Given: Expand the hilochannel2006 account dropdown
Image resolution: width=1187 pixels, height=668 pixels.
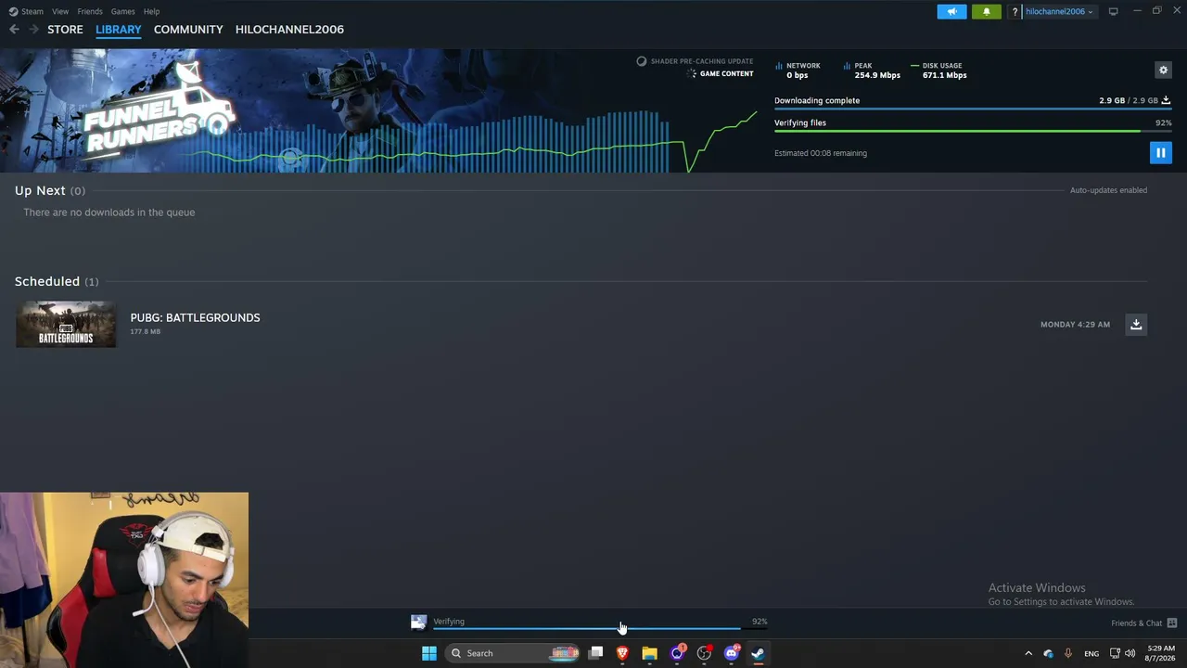Looking at the screenshot, I should pyautogui.click(x=1059, y=11).
